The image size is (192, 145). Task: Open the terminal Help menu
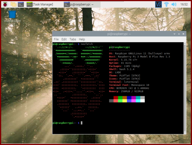82,39
